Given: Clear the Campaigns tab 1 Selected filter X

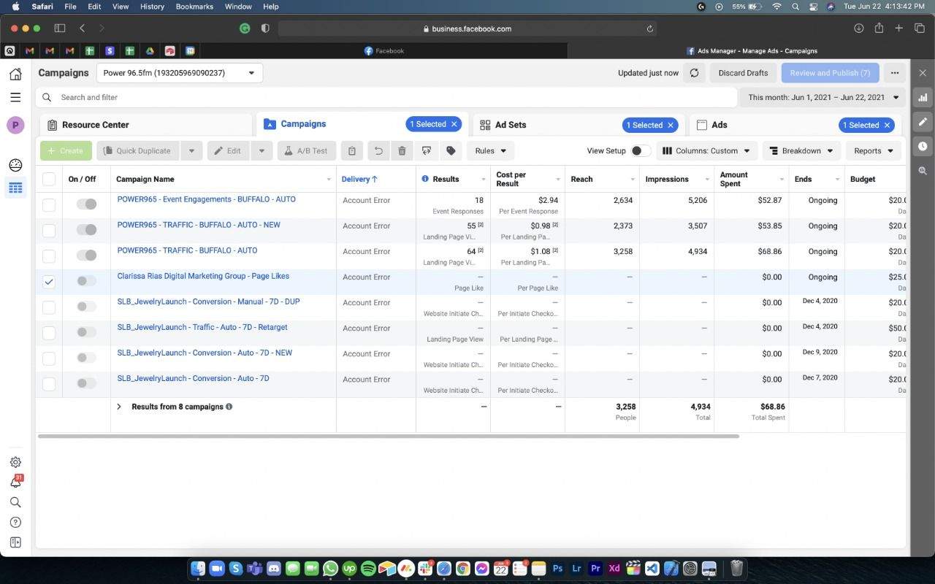Looking at the screenshot, I should [454, 124].
